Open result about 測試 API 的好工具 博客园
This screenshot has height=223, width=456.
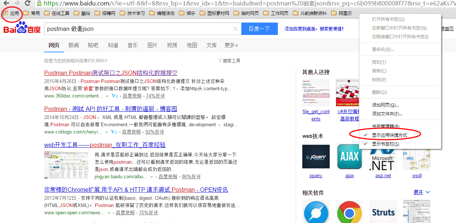pyautogui.click(x=111, y=109)
